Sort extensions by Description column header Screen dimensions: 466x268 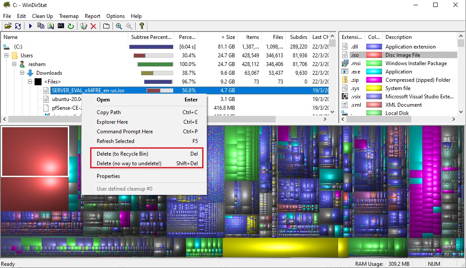pos(420,37)
